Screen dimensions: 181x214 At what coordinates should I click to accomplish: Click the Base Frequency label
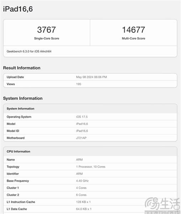point(18,181)
